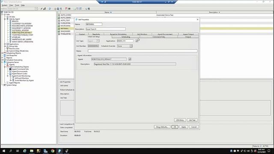Click in the Notes input field
This screenshot has height=154, width=274.
tap(143, 51)
